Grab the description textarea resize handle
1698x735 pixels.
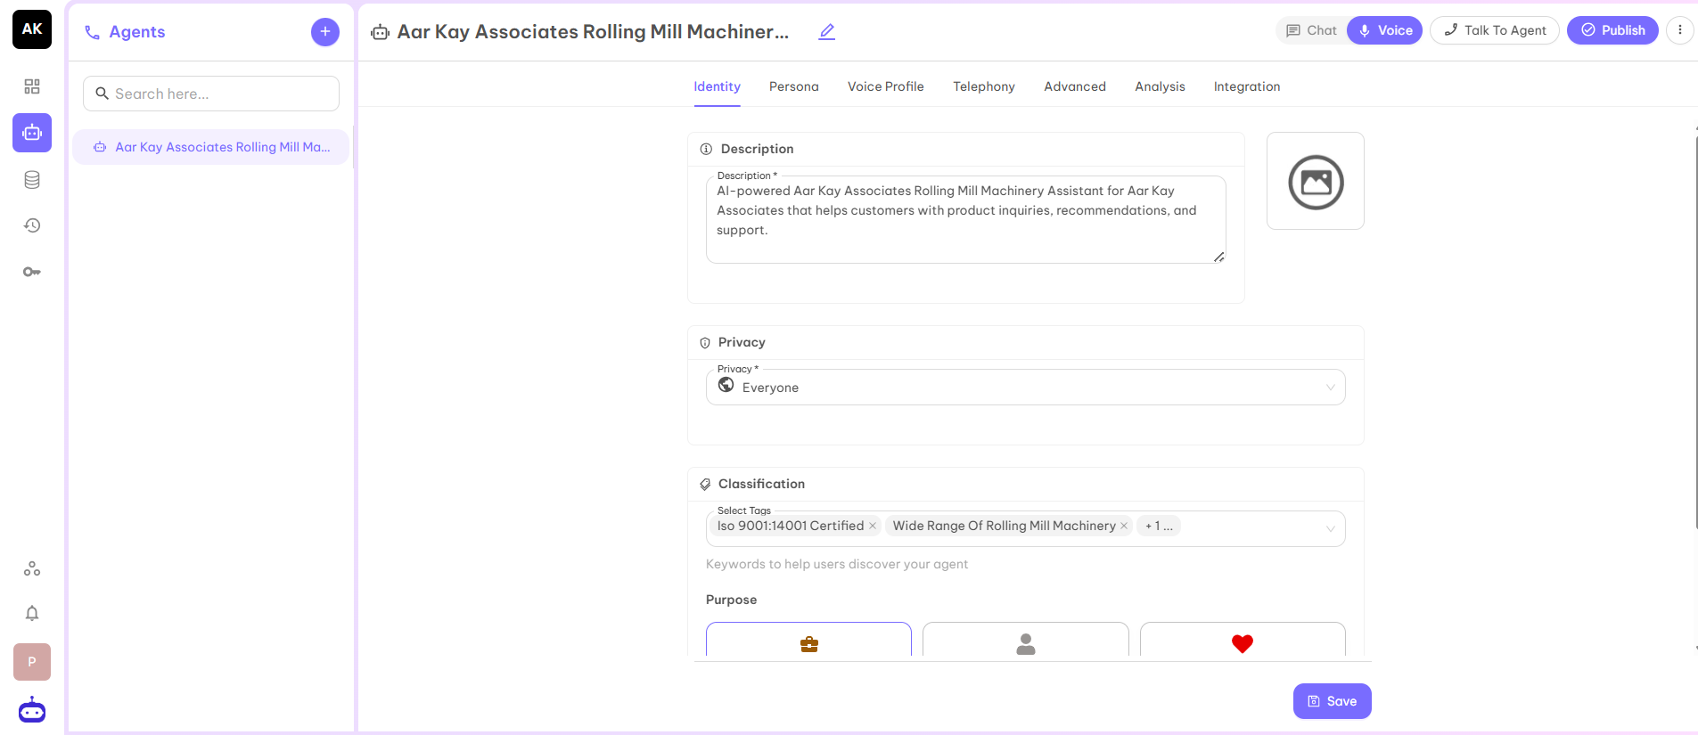point(1218,257)
